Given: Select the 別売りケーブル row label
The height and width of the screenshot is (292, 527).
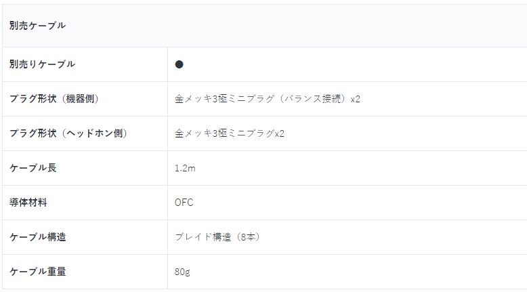Looking at the screenshot, I should tap(42, 64).
